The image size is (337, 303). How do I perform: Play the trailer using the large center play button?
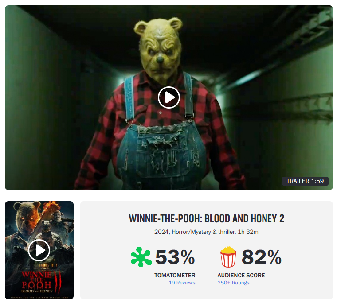click(168, 97)
